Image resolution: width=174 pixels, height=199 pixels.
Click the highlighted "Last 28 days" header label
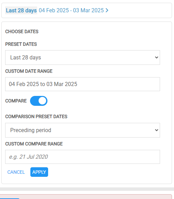(x=21, y=10)
